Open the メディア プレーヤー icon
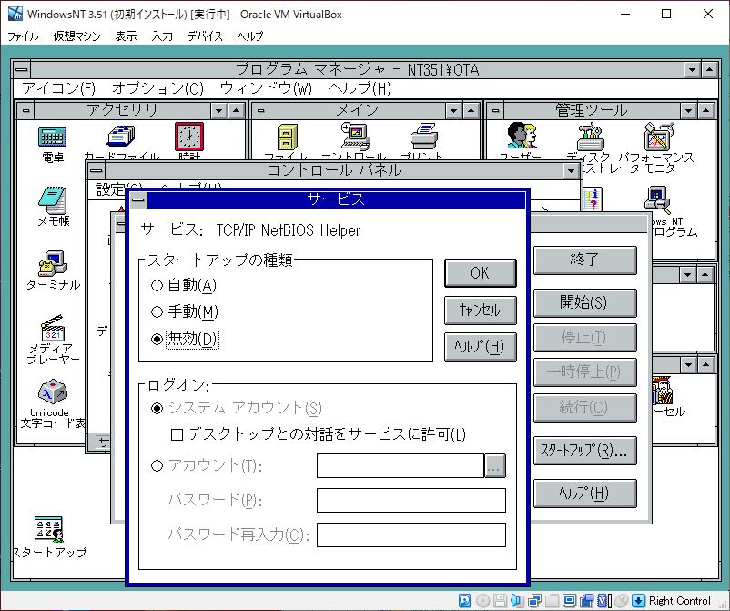This screenshot has width=730, height=611. tap(53, 330)
